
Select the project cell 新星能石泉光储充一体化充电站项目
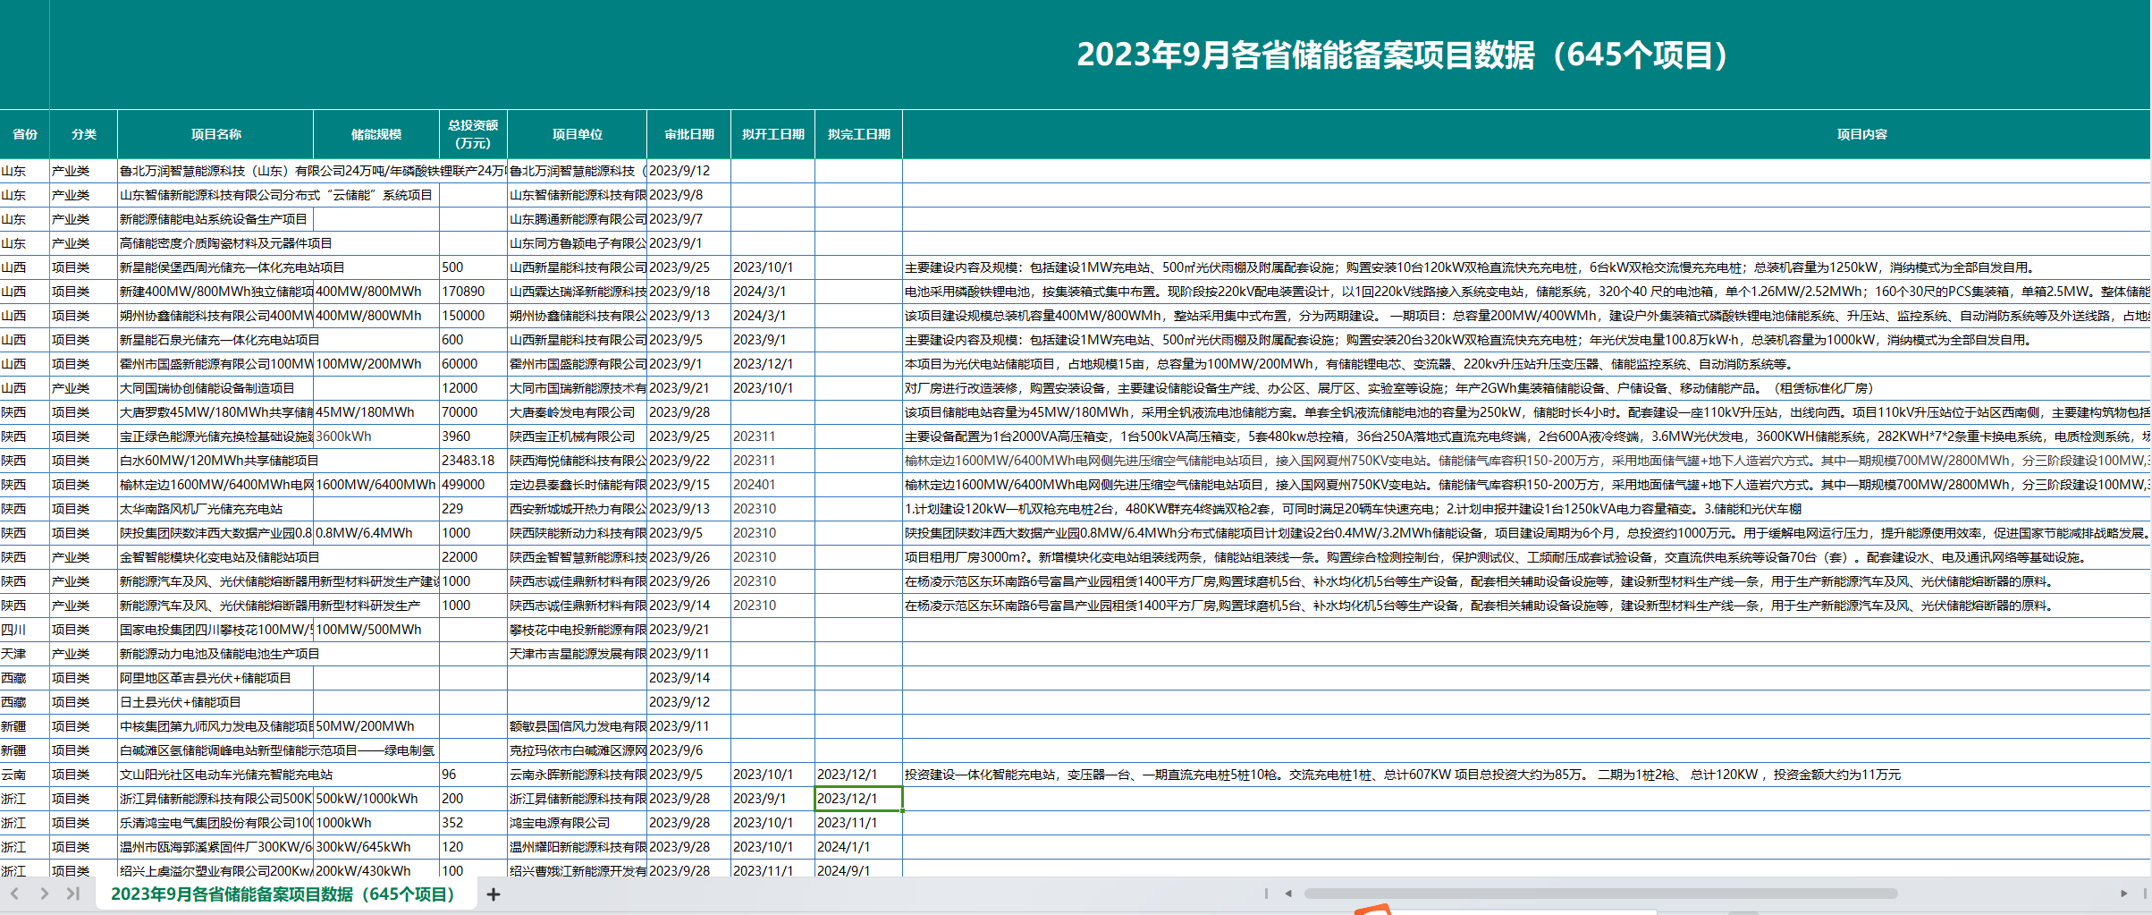215,340
